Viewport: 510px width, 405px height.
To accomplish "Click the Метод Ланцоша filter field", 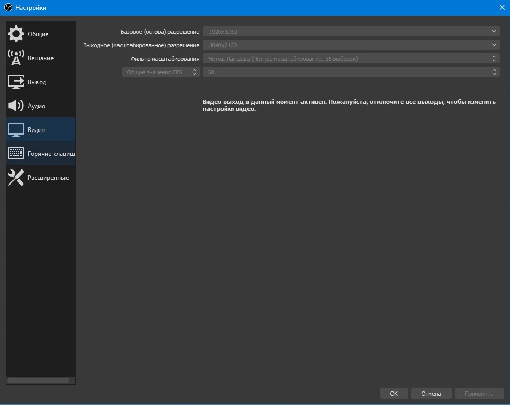I will pyautogui.click(x=346, y=59).
